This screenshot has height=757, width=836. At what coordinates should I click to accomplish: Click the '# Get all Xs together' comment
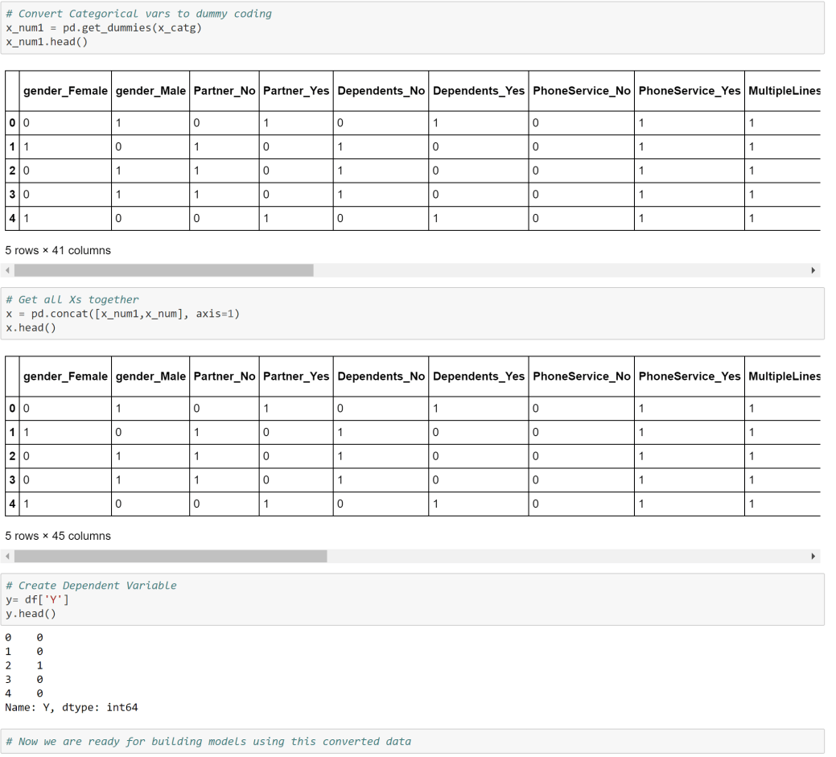click(x=72, y=299)
